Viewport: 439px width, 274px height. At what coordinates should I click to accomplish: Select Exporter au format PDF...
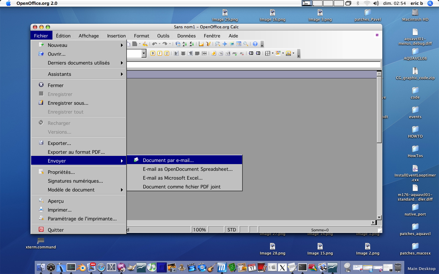[79, 152]
